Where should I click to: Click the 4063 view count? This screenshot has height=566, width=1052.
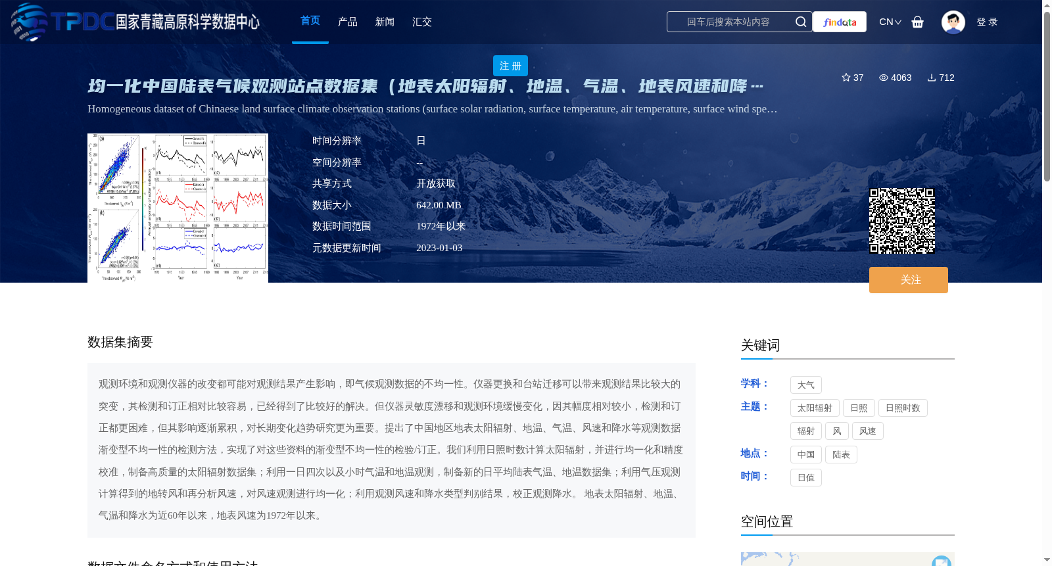click(x=901, y=78)
